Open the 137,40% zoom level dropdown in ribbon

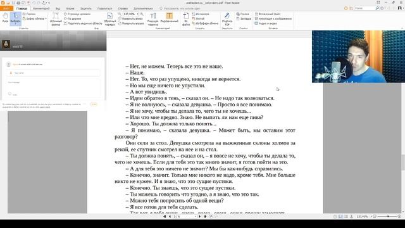[x=137, y=14]
